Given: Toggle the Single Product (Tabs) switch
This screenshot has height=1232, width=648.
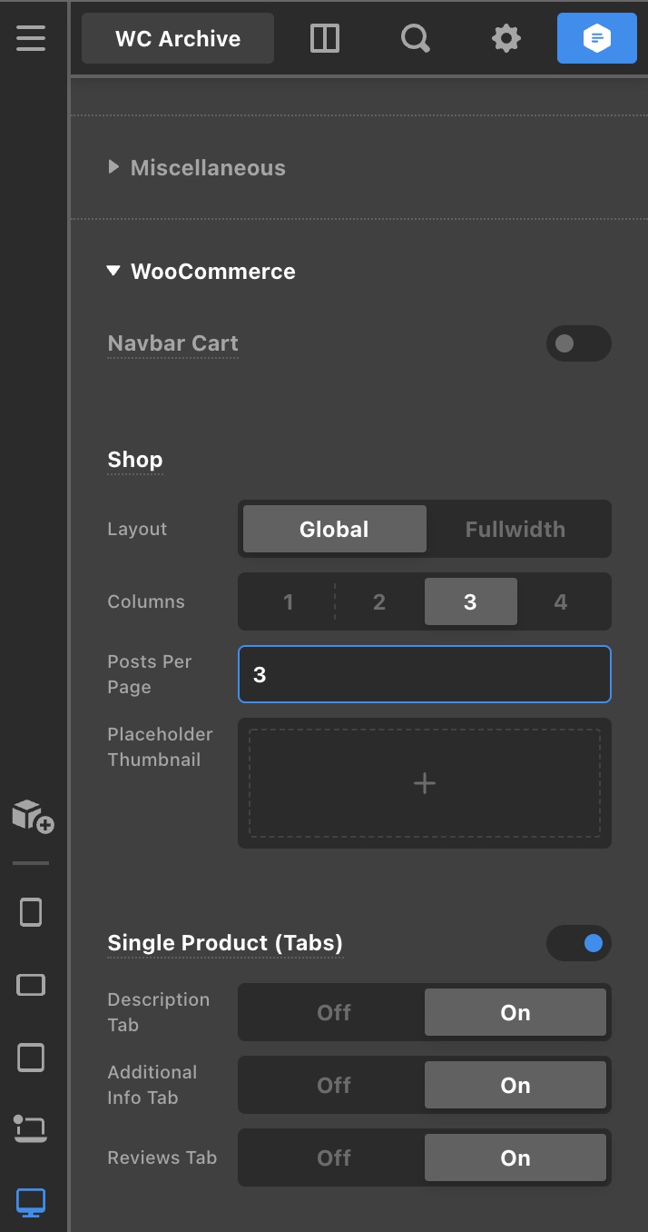Looking at the screenshot, I should click(579, 943).
